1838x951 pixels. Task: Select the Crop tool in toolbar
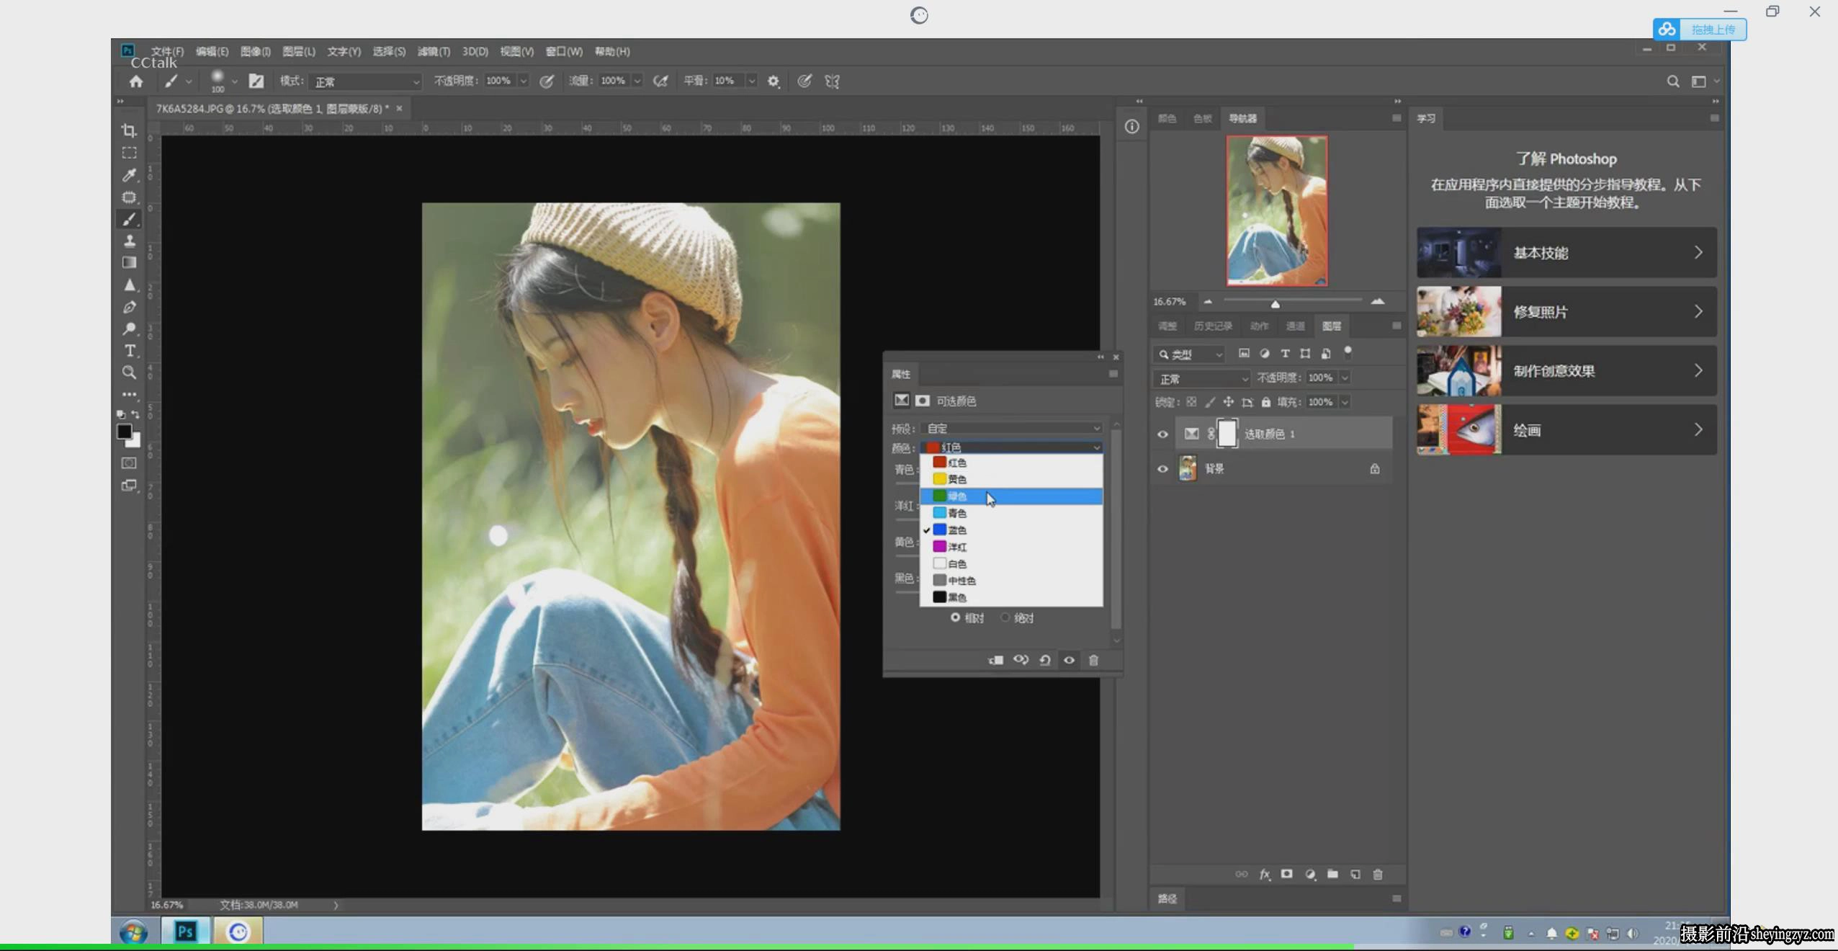pos(129,130)
